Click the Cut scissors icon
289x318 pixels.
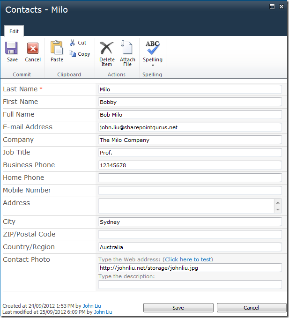pos(73,43)
